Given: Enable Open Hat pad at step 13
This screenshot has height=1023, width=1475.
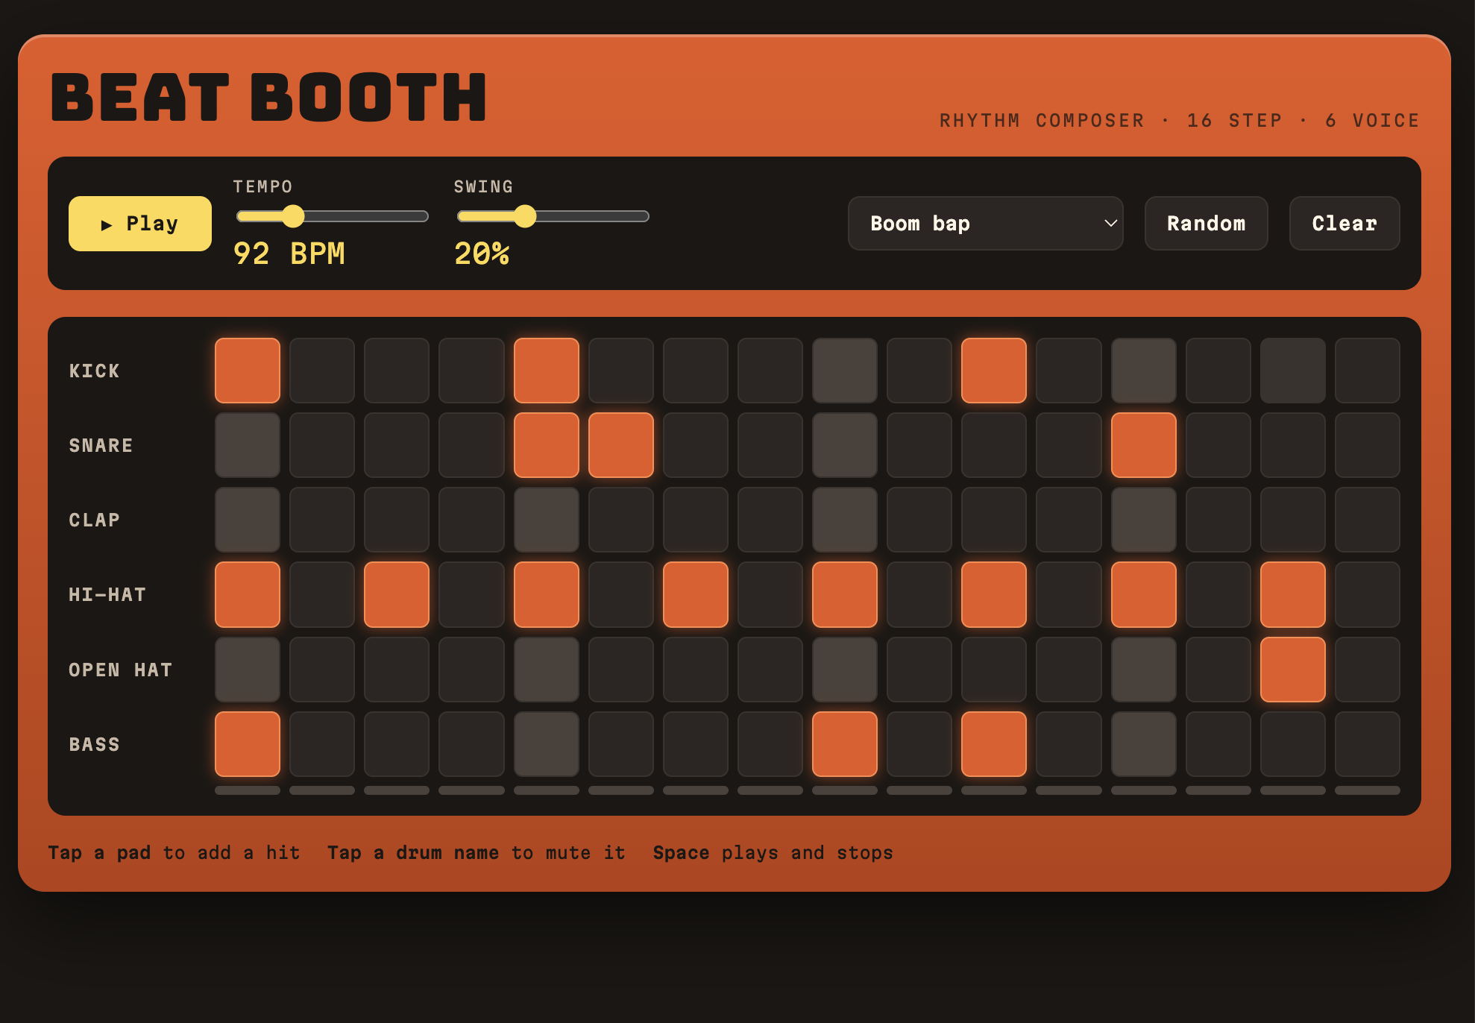Looking at the screenshot, I should pos(1144,670).
